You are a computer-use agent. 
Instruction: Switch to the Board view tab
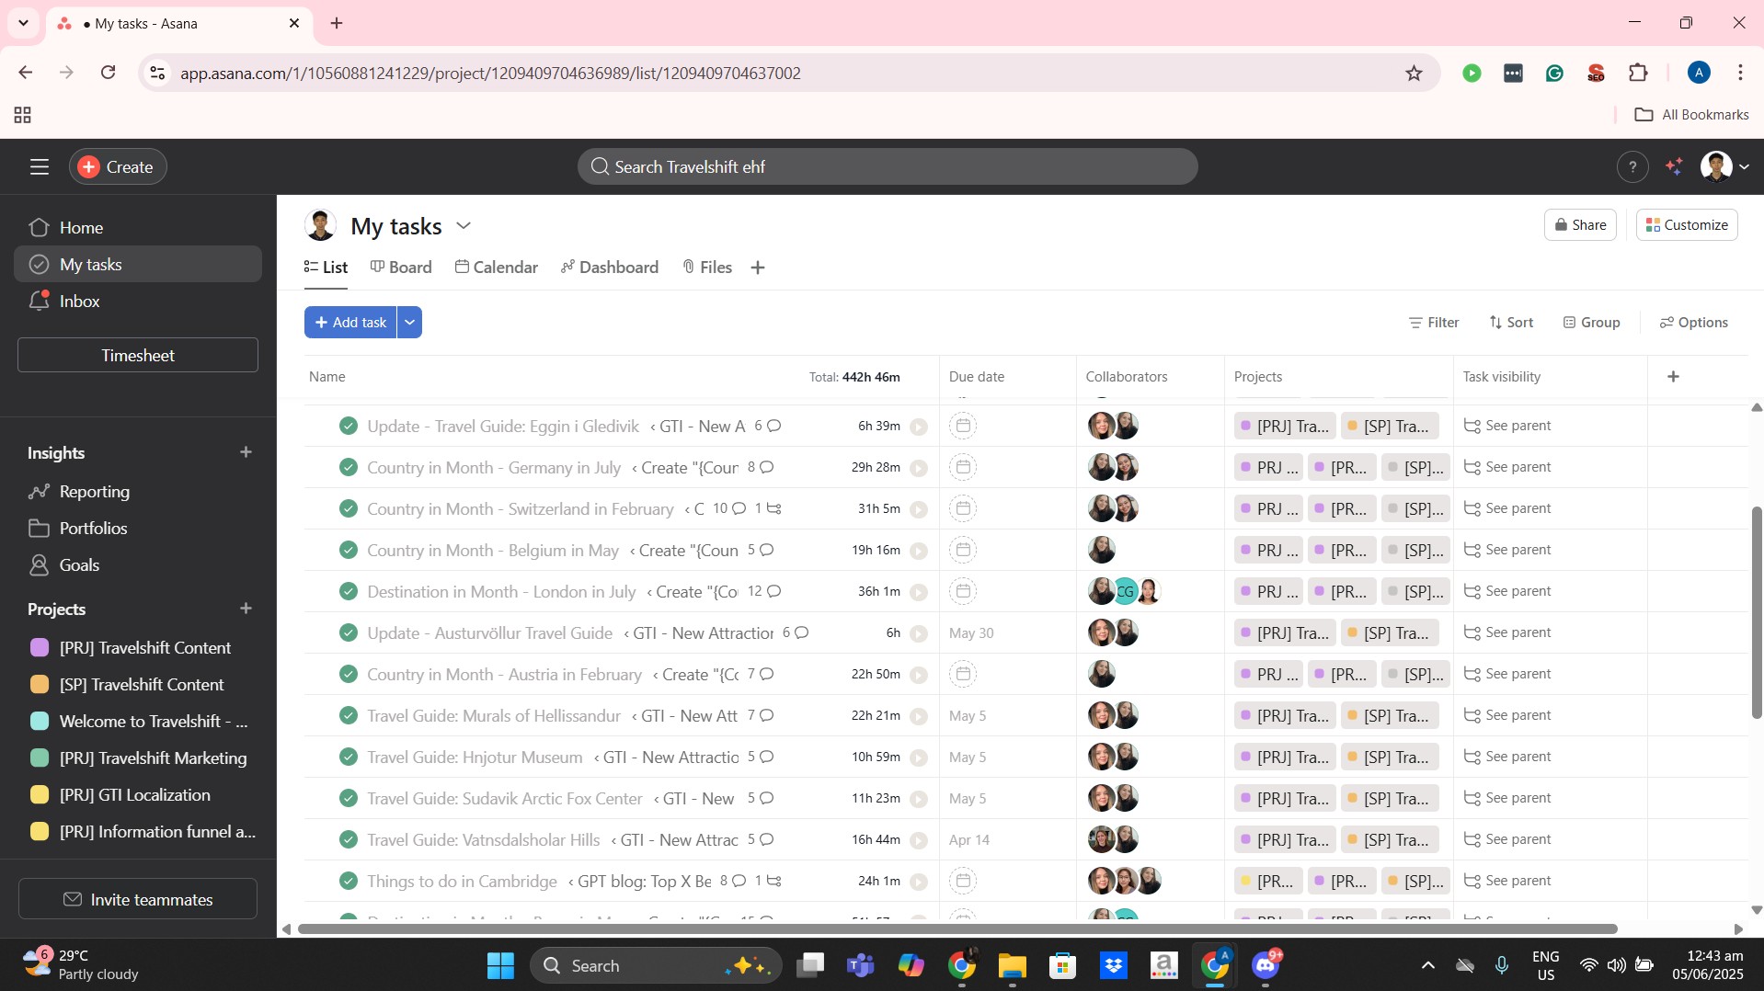401,268
